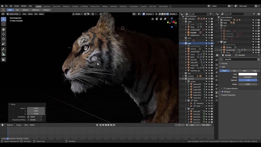Screen dimensions: 261x147
Task: Open the File menu
Action: [6, 6]
